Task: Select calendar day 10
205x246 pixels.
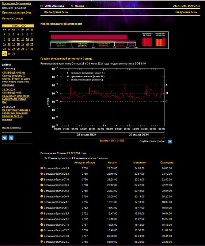Action: click(13, 39)
